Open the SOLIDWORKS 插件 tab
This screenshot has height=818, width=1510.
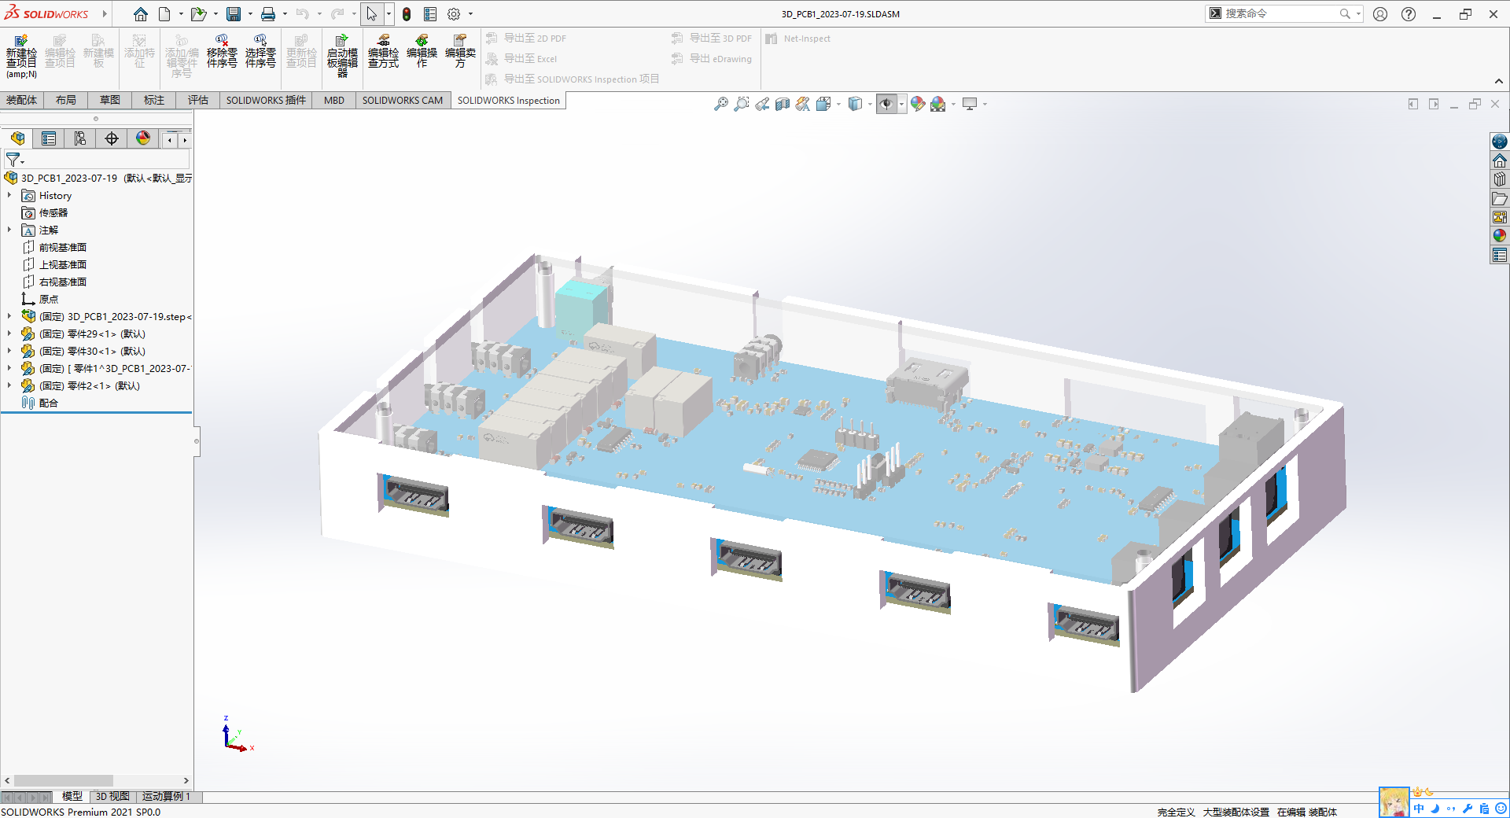[266, 100]
